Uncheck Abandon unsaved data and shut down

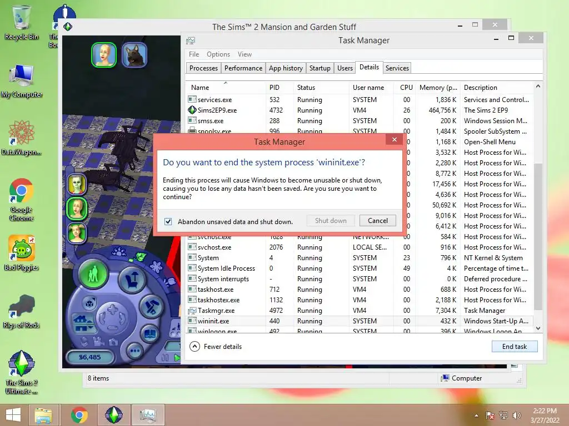click(168, 221)
